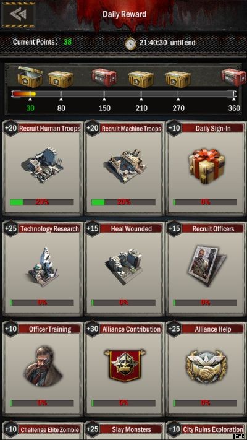Select the City Ruins Exploration task

(x=206, y=430)
